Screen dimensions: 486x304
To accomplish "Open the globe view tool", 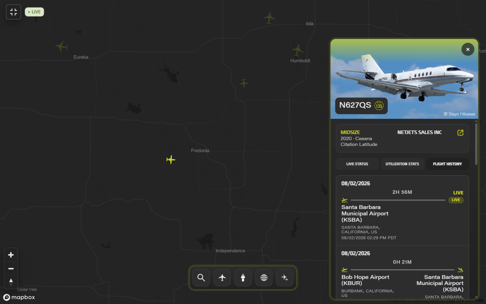I will [264, 277].
